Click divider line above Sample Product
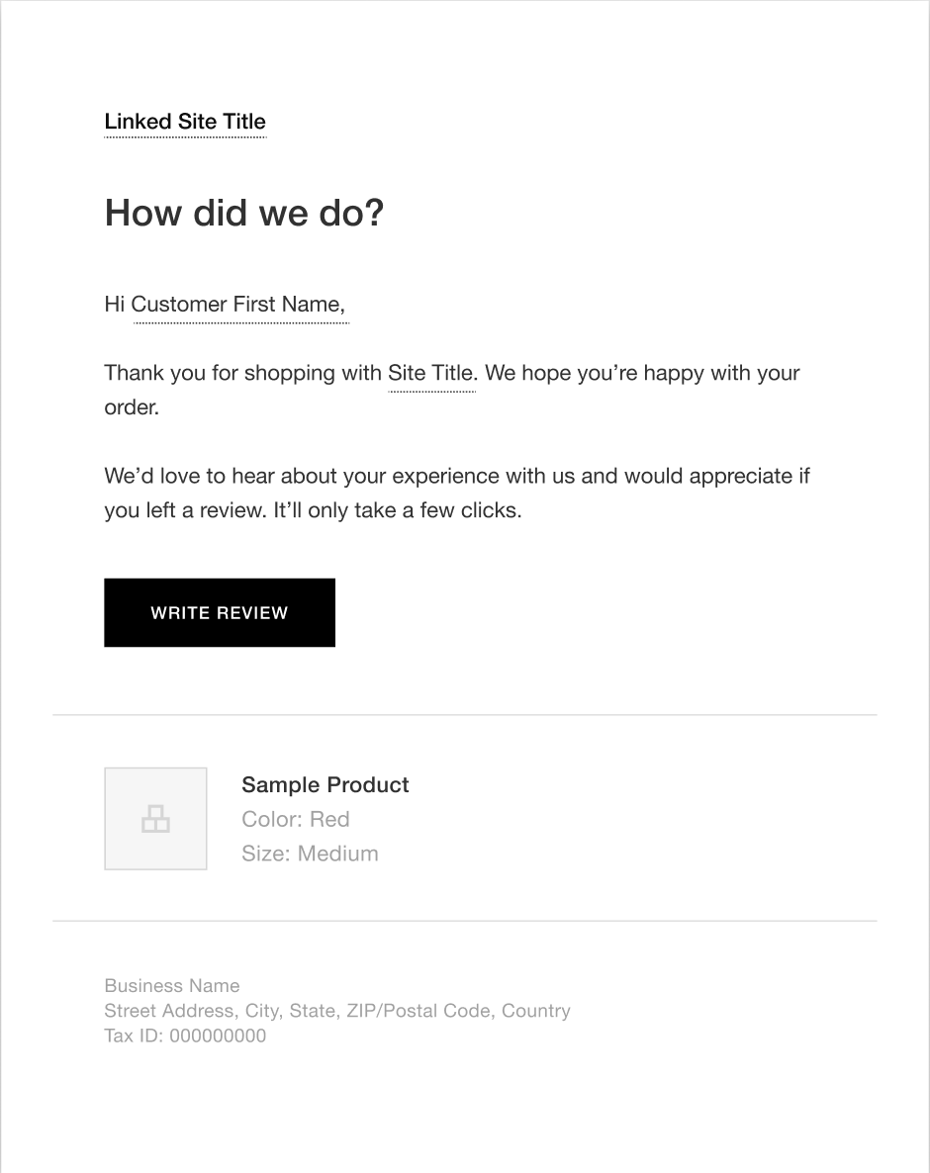 click(465, 714)
